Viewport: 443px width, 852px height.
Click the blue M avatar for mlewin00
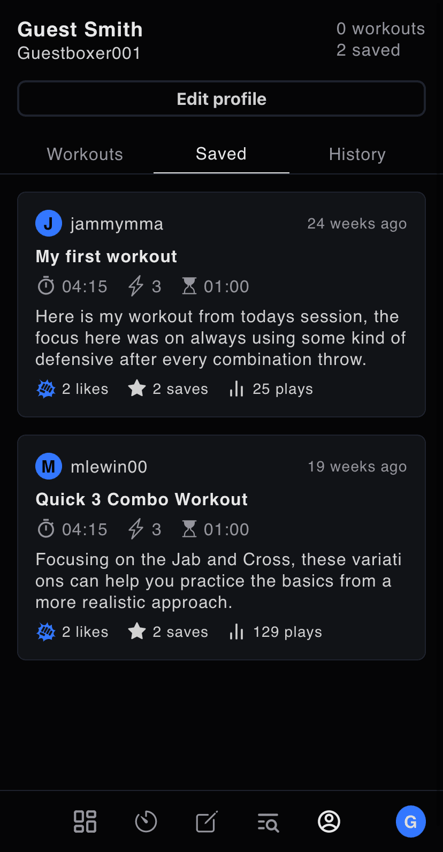point(49,467)
